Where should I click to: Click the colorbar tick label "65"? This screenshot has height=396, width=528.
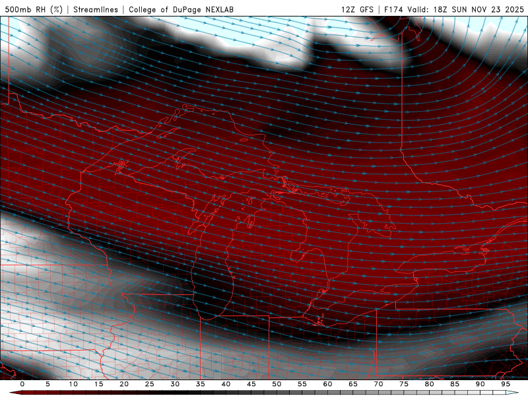(x=353, y=384)
